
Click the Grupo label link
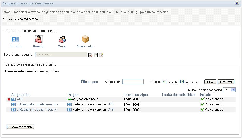62,46
